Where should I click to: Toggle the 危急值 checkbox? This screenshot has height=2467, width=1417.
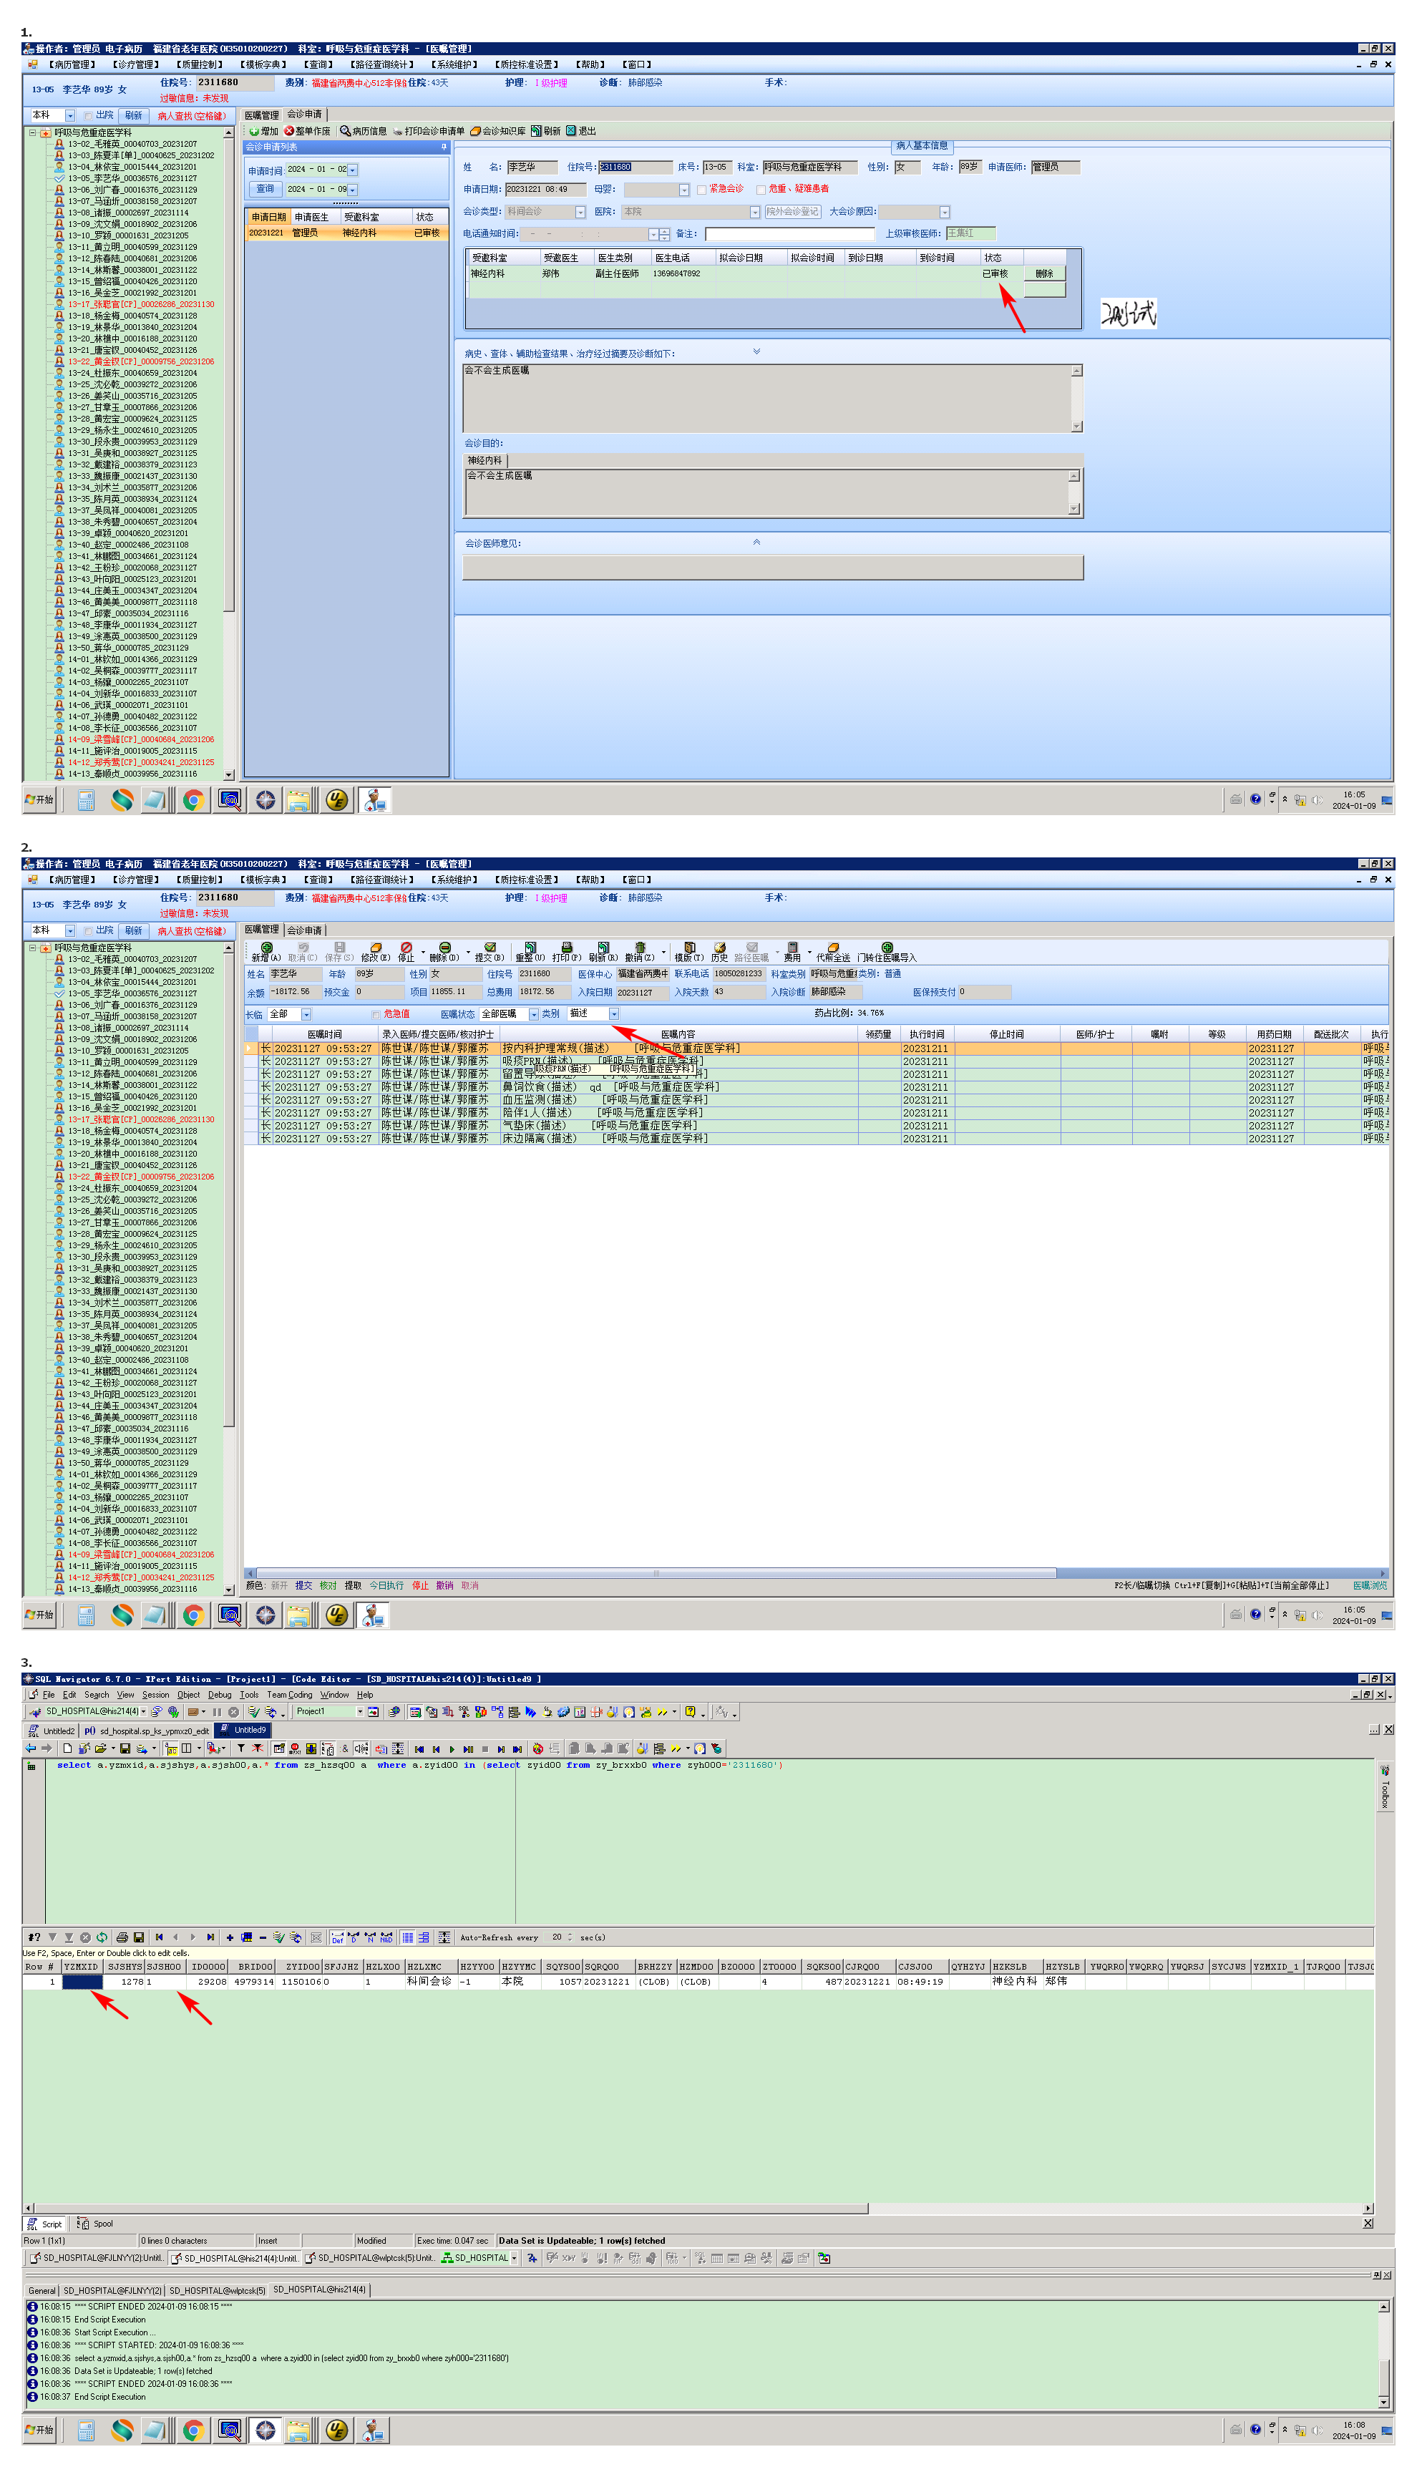(x=376, y=1015)
